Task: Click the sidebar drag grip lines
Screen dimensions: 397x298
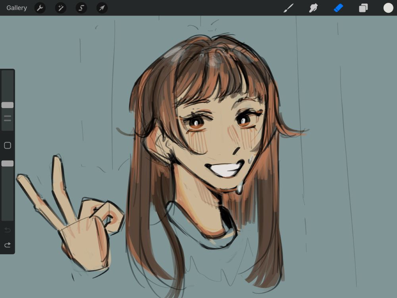Action: coord(8,118)
